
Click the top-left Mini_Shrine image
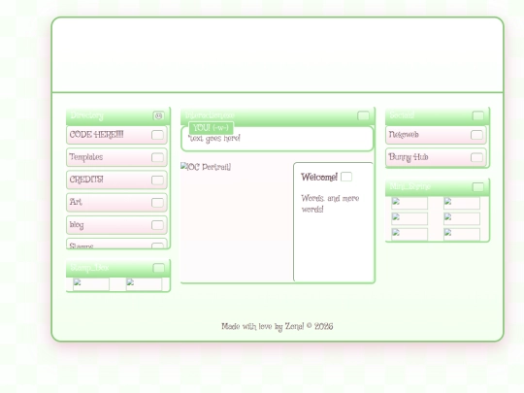[409, 203]
